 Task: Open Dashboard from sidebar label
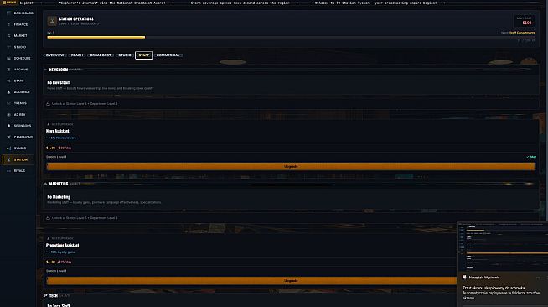pyautogui.click(x=23, y=13)
